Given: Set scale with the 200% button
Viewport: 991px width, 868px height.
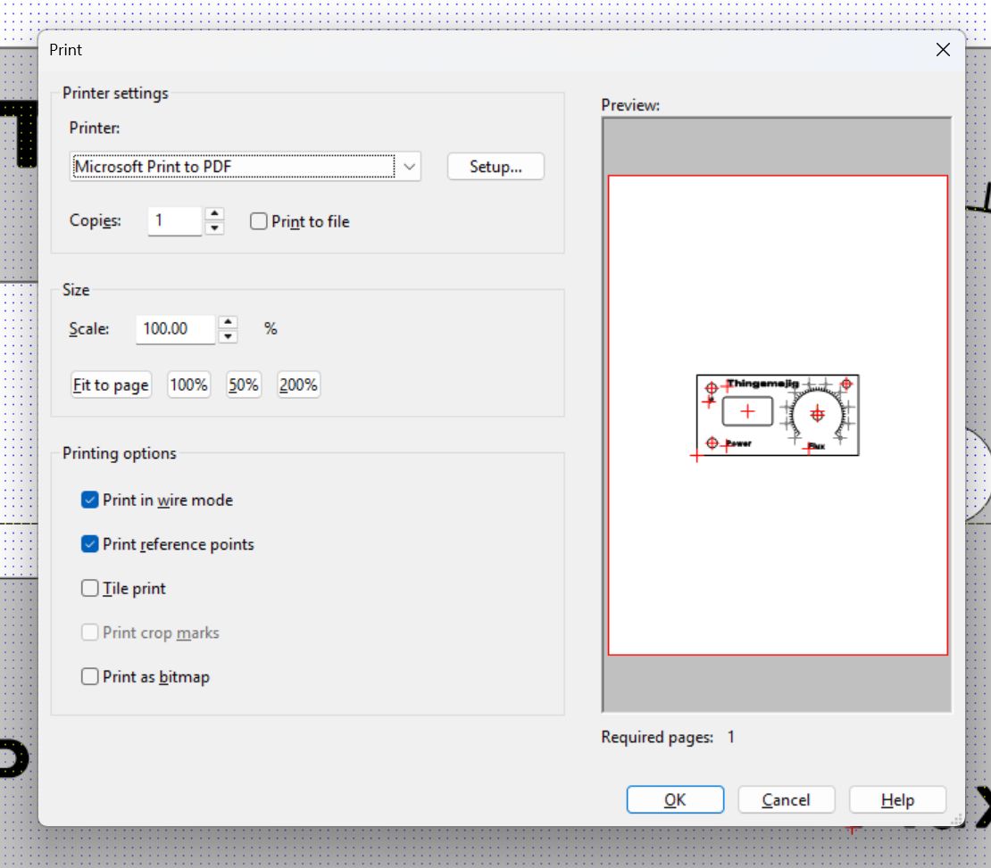Looking at the screenshot, I should (x=298, y=385).
